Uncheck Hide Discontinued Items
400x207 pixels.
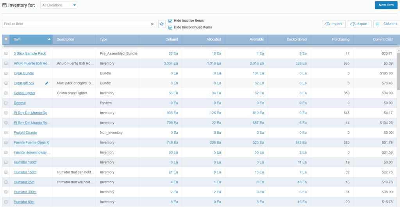[x=170, y=28]
